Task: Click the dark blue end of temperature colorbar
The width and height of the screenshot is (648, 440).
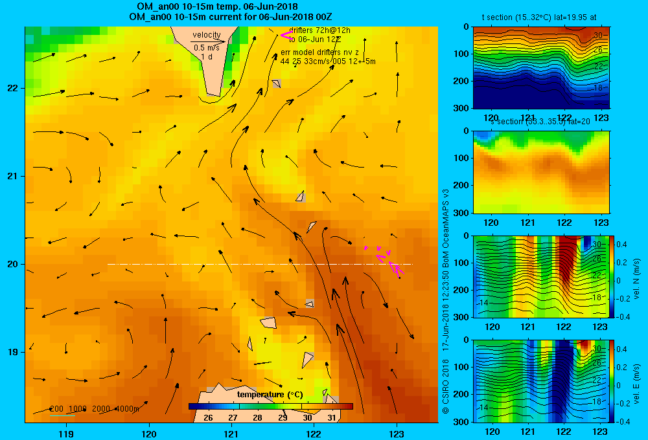Action: [x=194, y=406]
